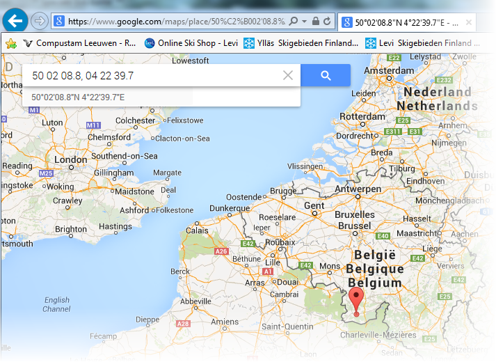Click the Amsterdam label on map
Image resolution: width=496 pixels, height=362 pixels.
pos(389,70)
